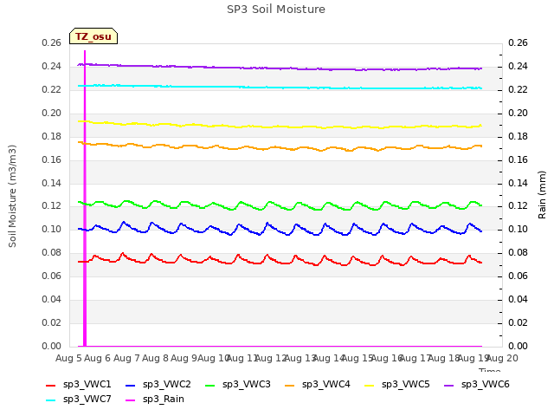Click the Rain (mm) axis label

pos(542,195)
